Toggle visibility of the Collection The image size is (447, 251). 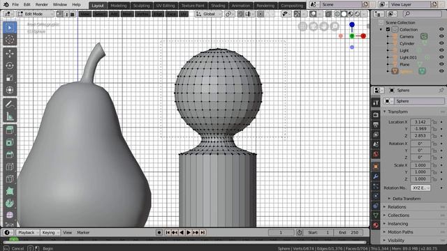pos(441,29)
